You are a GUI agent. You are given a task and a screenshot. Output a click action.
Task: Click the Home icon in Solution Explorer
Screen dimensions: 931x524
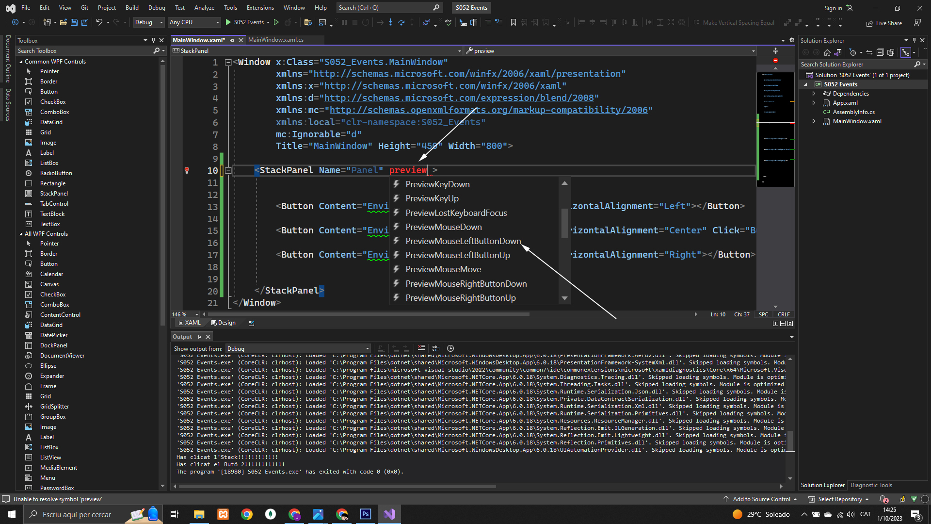[827, 52]
